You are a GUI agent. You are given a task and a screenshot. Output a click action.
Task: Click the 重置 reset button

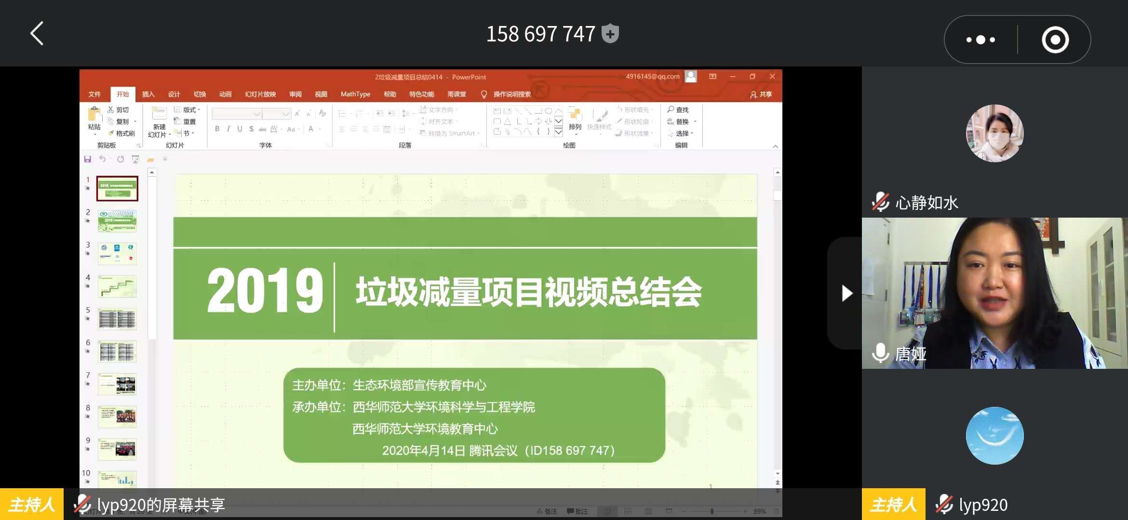tap(185, 121)
